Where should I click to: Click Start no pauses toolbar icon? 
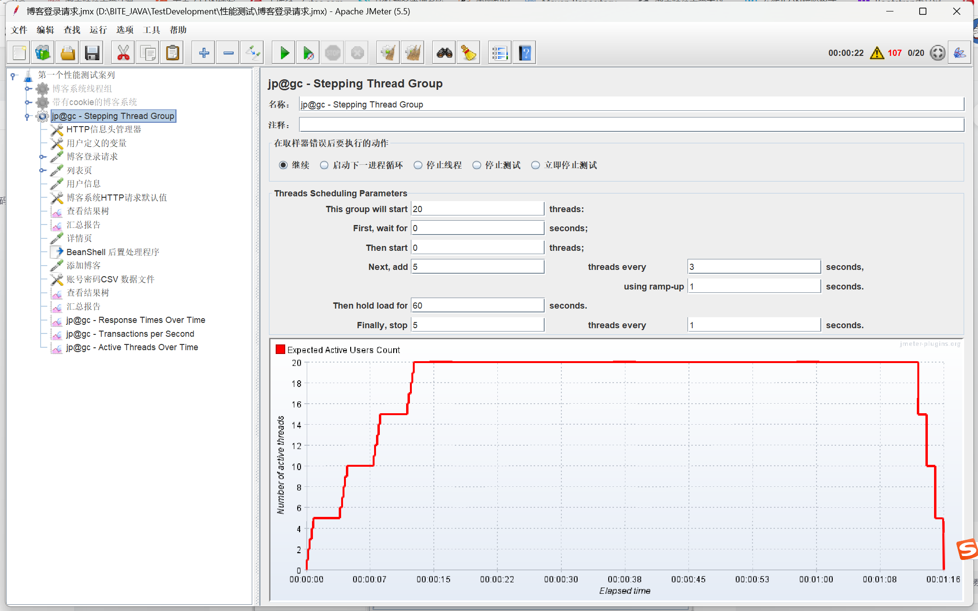point(308,53)
